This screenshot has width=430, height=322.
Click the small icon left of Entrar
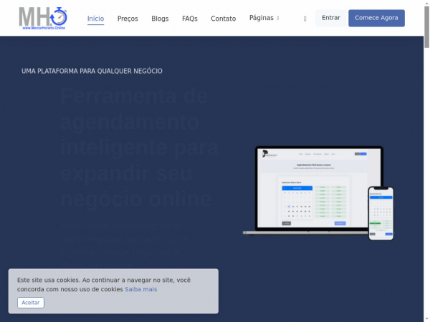point(305,19)
